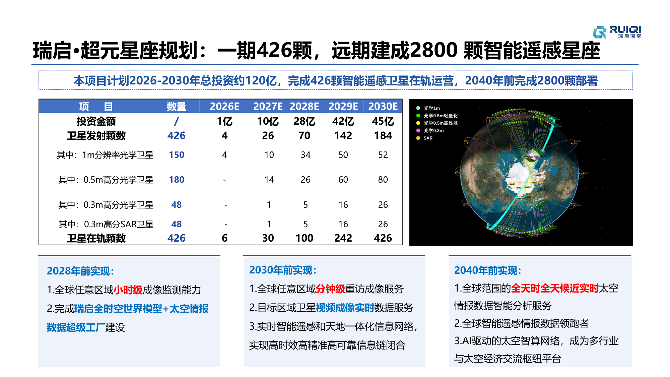Screen dimensions: 670x377
Task: Click the 卫星发射颗数 row label
Action: point(96,136)
